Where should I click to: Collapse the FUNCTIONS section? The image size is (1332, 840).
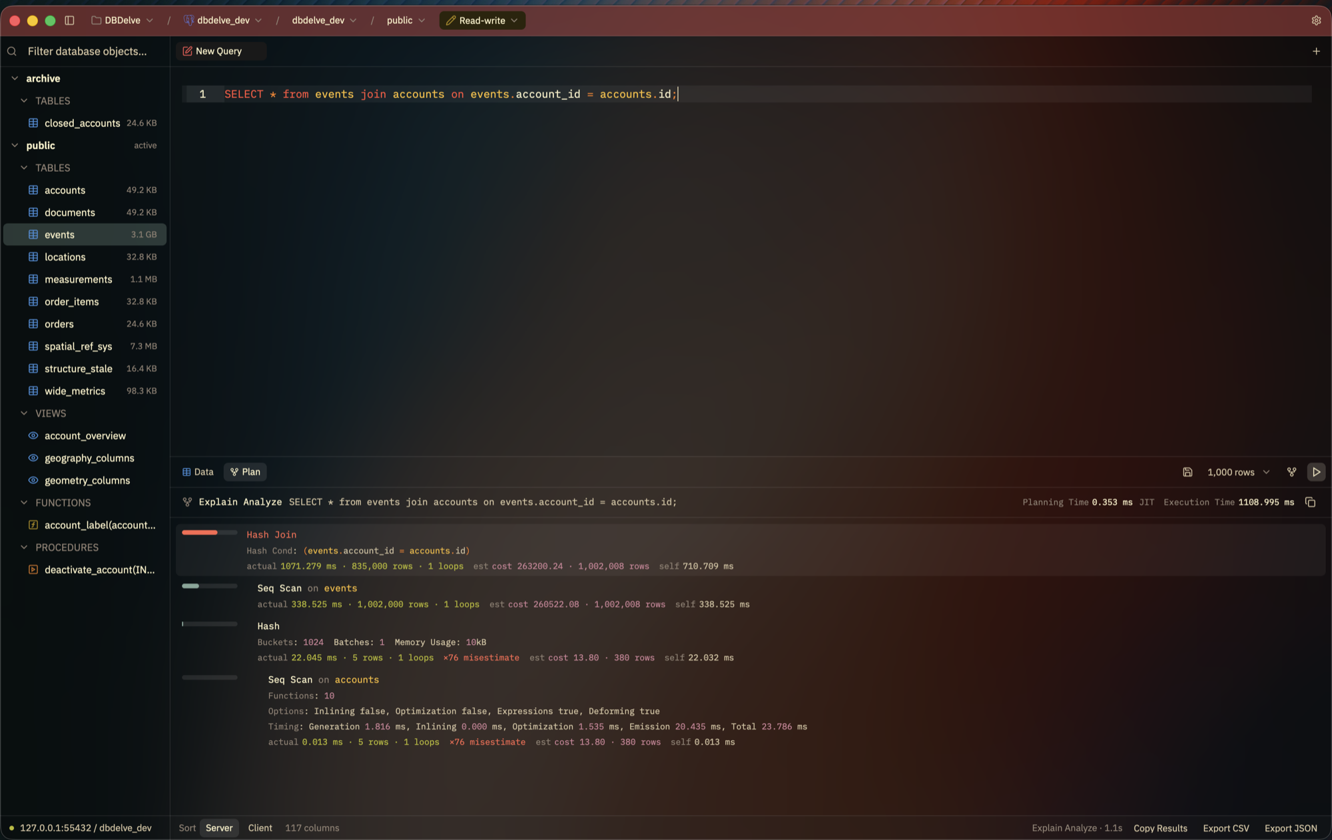[24, 502]
